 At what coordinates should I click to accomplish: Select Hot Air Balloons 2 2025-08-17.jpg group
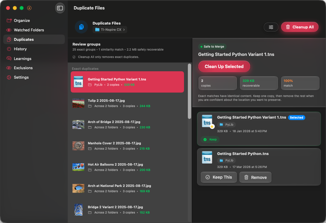click(x=127, y=167)
